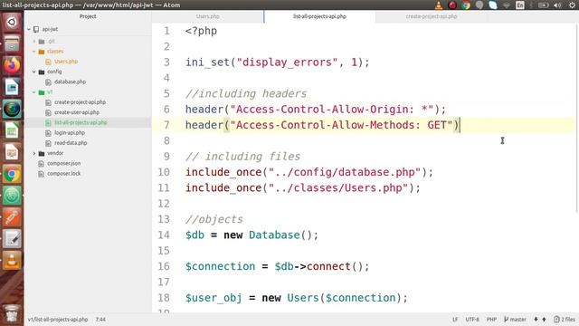Open system power gear menu
The image size is (579, 326).
(572, 5)
